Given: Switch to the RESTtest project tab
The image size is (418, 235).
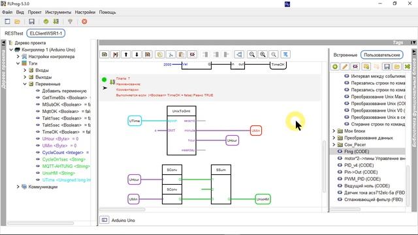Looking at the screenshot, I should (14, 33).
